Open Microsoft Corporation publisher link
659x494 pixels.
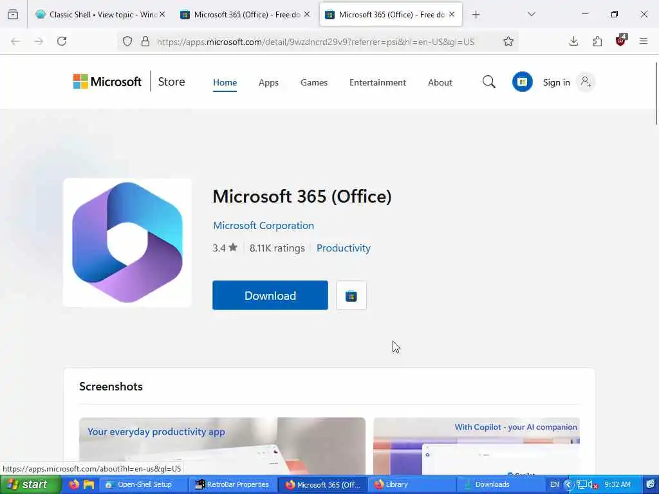(x=263, y=226)
